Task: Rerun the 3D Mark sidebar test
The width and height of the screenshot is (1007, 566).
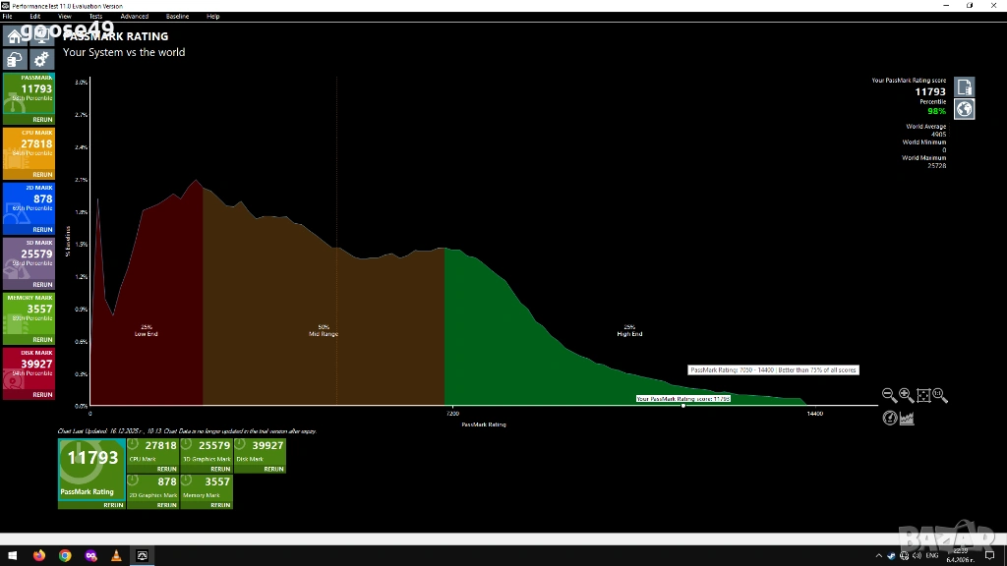Action: [42, 285]
